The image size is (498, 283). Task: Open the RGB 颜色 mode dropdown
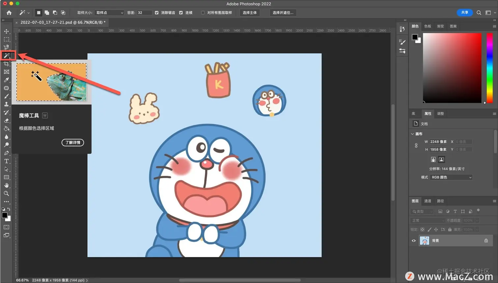pos(451,177)
